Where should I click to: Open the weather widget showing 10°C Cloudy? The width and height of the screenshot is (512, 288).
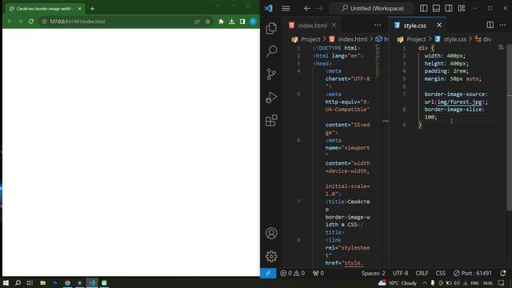point(398,282)
